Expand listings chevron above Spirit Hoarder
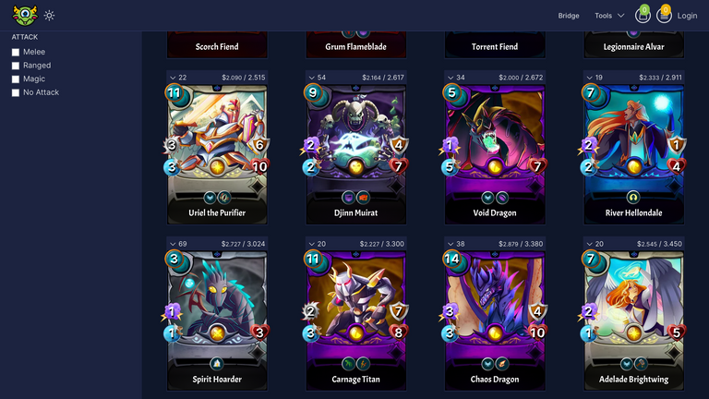This screenshot has height=399, width=709. point(173,244)
